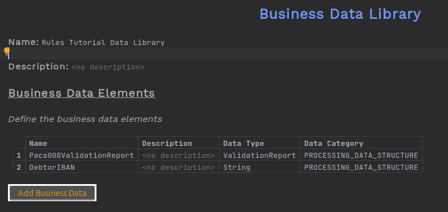
Task: Click the library description placeholder field
Action: (108, 67)
